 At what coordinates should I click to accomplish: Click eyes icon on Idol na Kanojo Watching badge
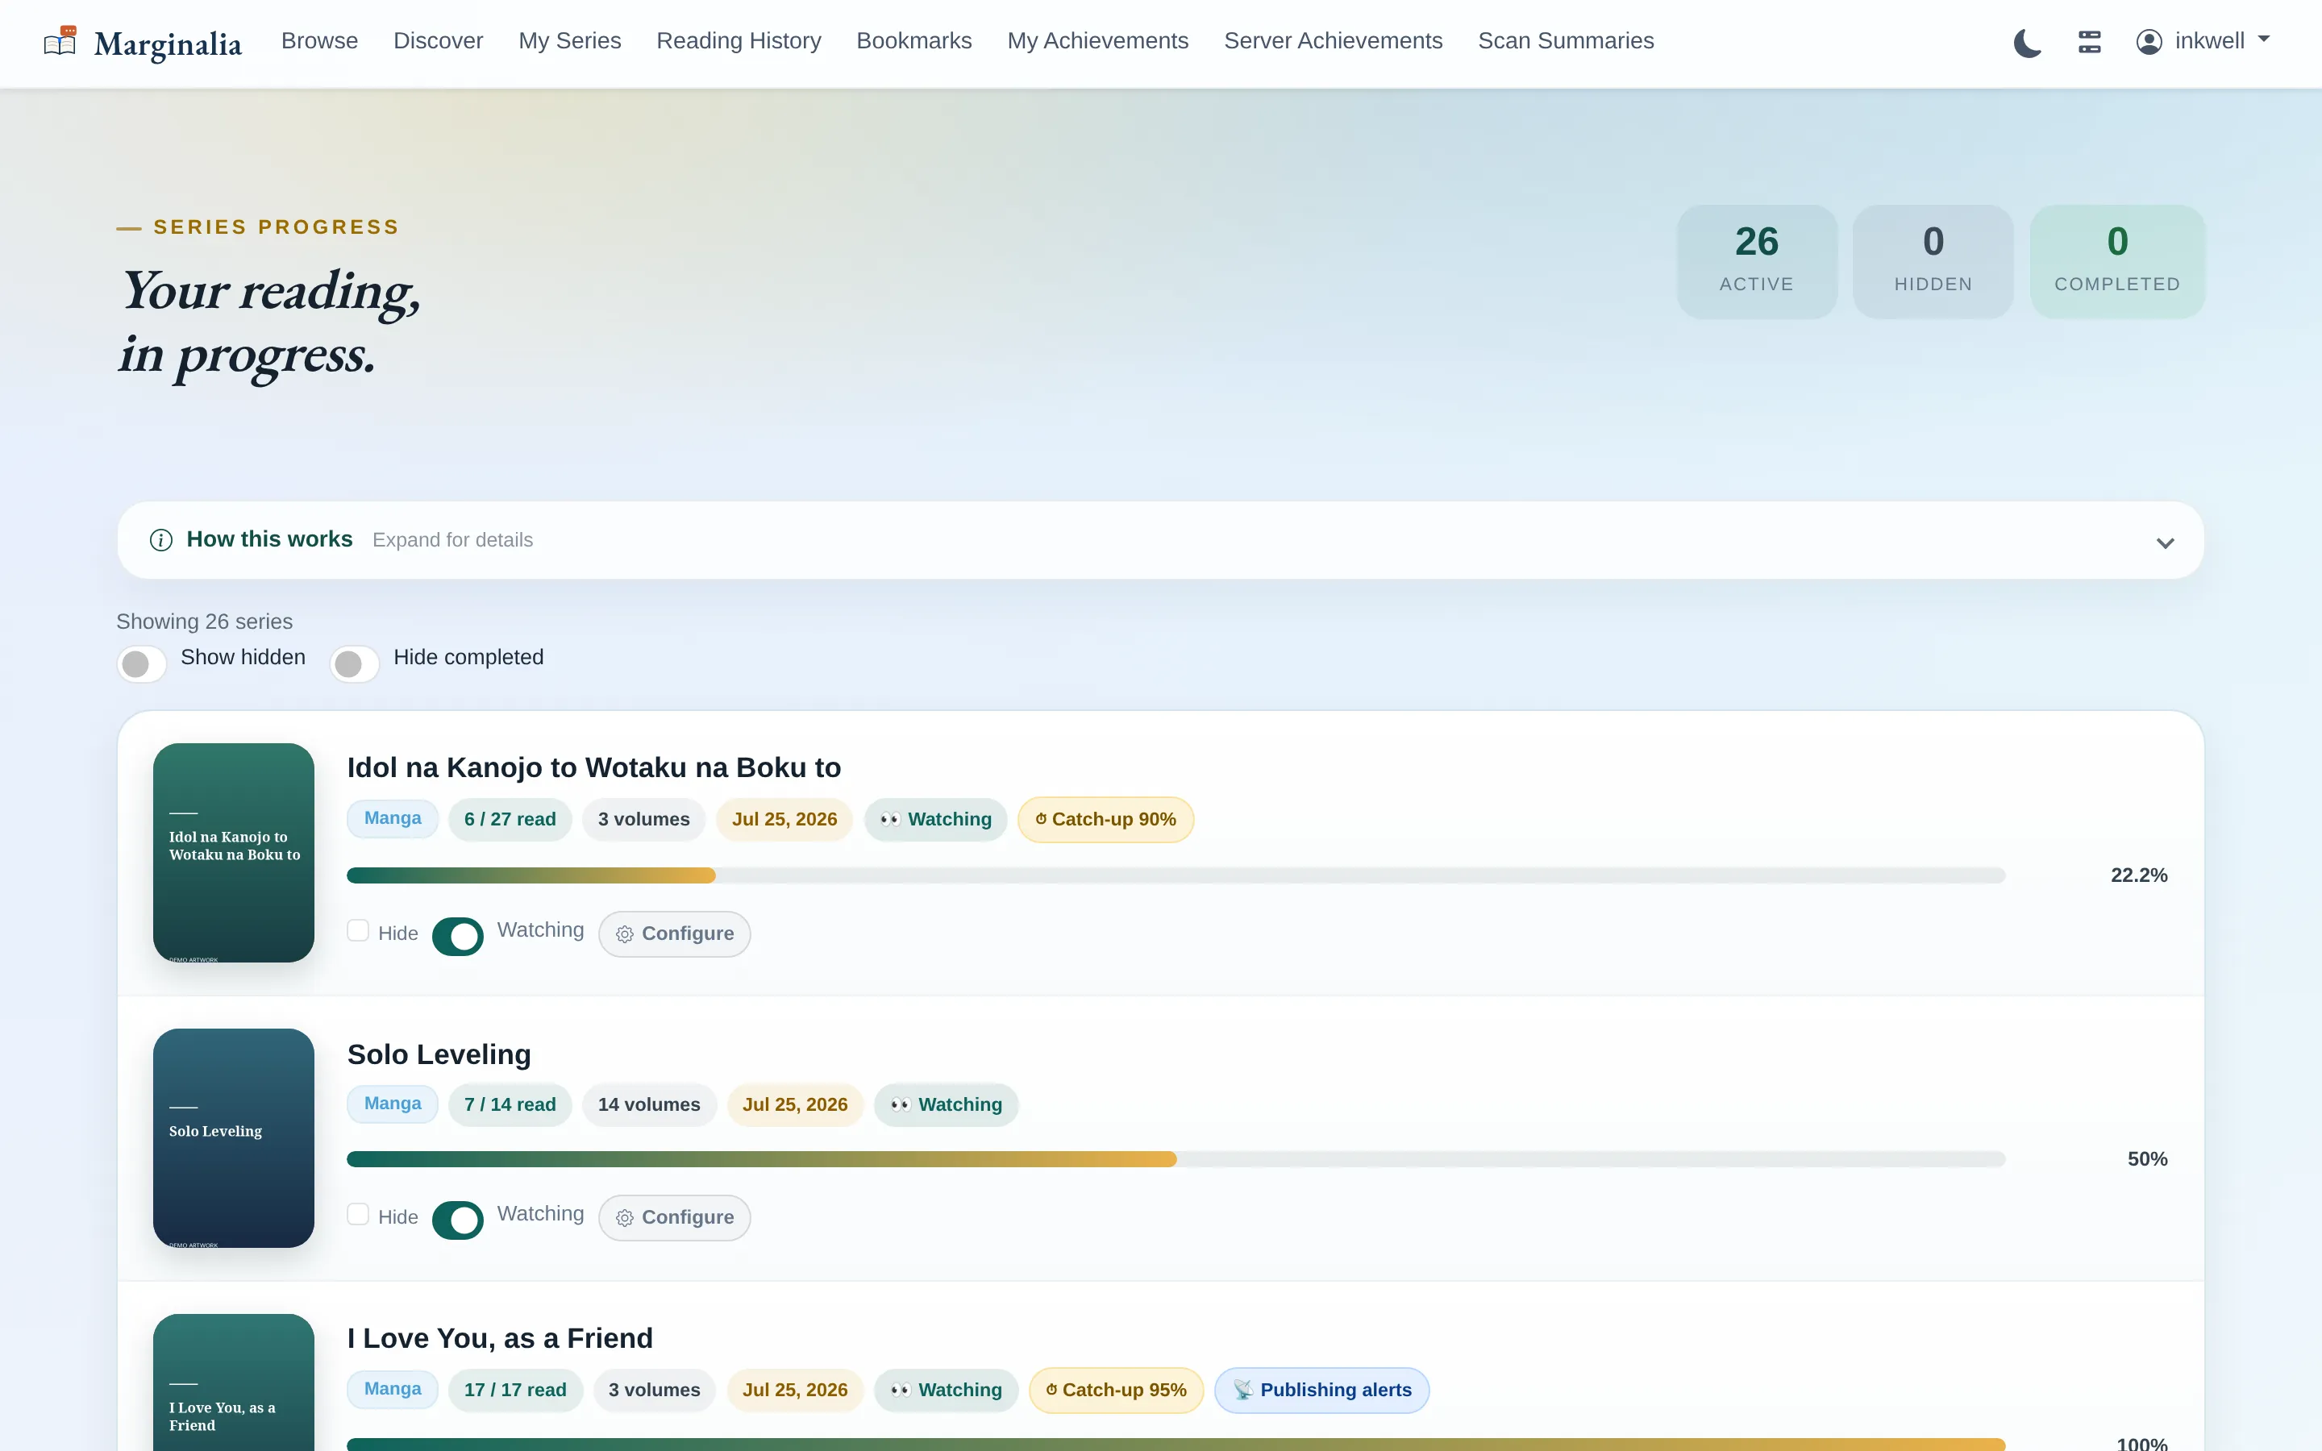890,820
